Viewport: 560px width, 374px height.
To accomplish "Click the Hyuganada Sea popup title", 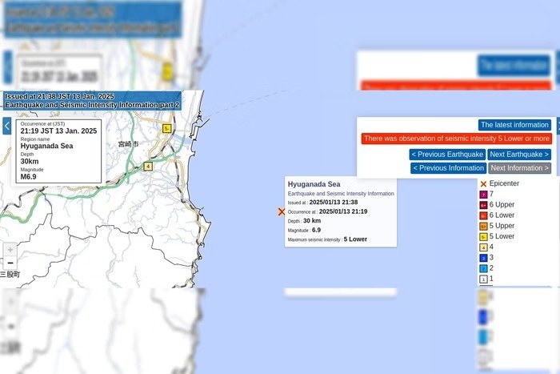I will tap(308, 184).
